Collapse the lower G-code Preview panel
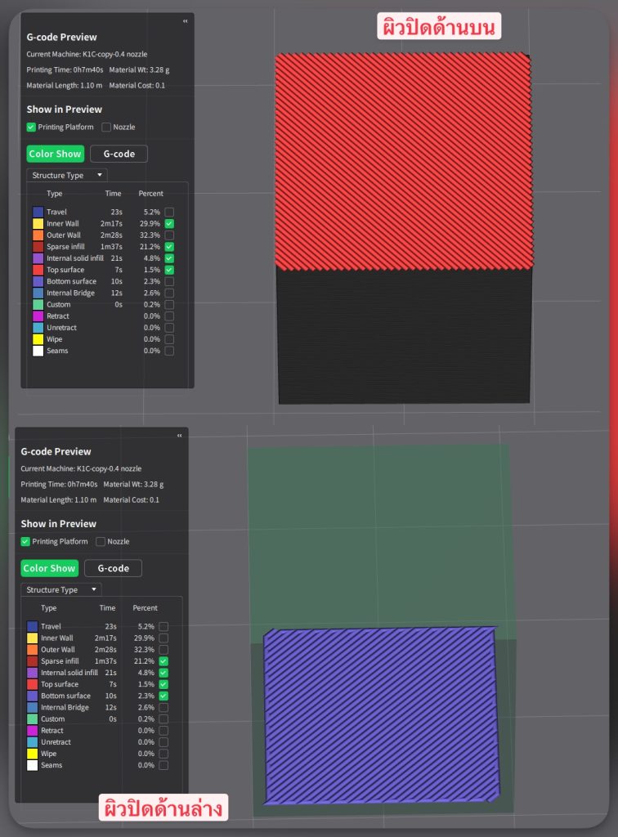The image size is (618, 837). pyautogui.click(x=179, y=436)
